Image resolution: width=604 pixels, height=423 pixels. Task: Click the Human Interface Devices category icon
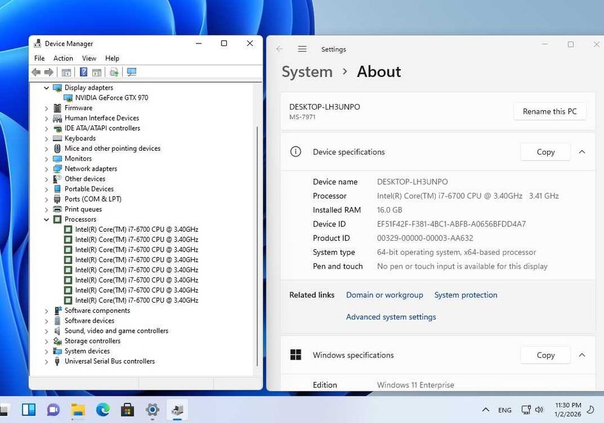tap(57, 118)
